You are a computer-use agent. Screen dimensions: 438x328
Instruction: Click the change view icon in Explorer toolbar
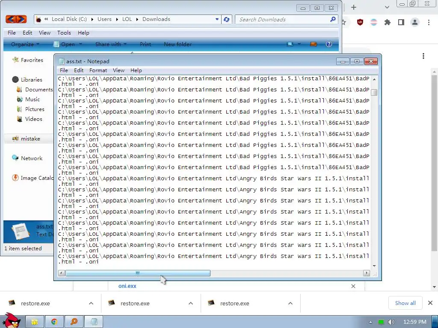click(x=290, y=44)
